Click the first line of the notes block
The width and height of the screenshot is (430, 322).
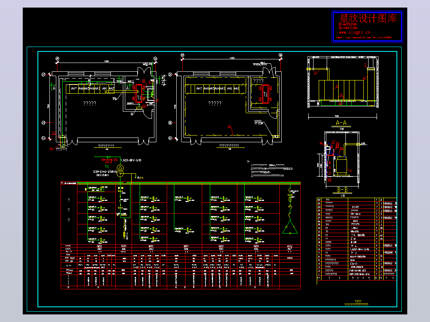click(x=268, y=165)
